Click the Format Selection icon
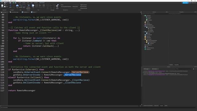197x111 pixels. coord(28,6)
